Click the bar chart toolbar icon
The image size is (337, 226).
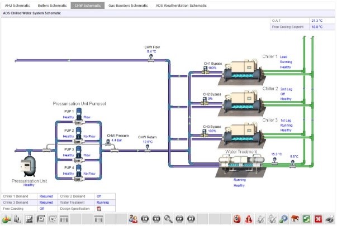click(x=18, y=219)
